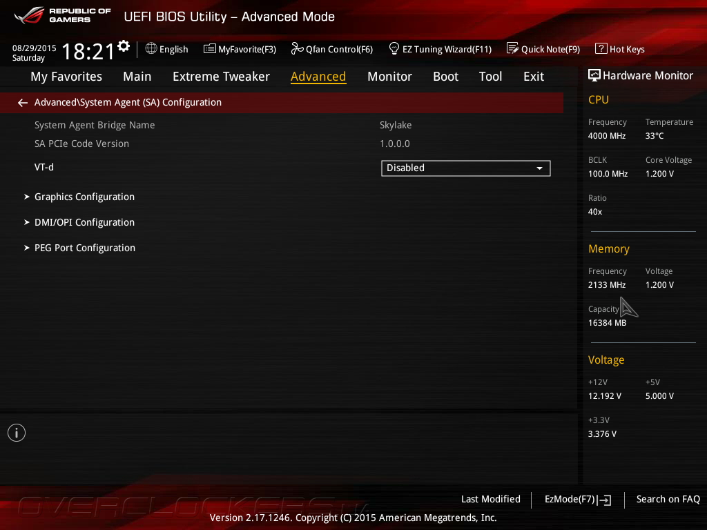Screen dimensions: 707x530
Task: Switch to the Extreme Tweaker tab
Action: (x=221, y=77)
